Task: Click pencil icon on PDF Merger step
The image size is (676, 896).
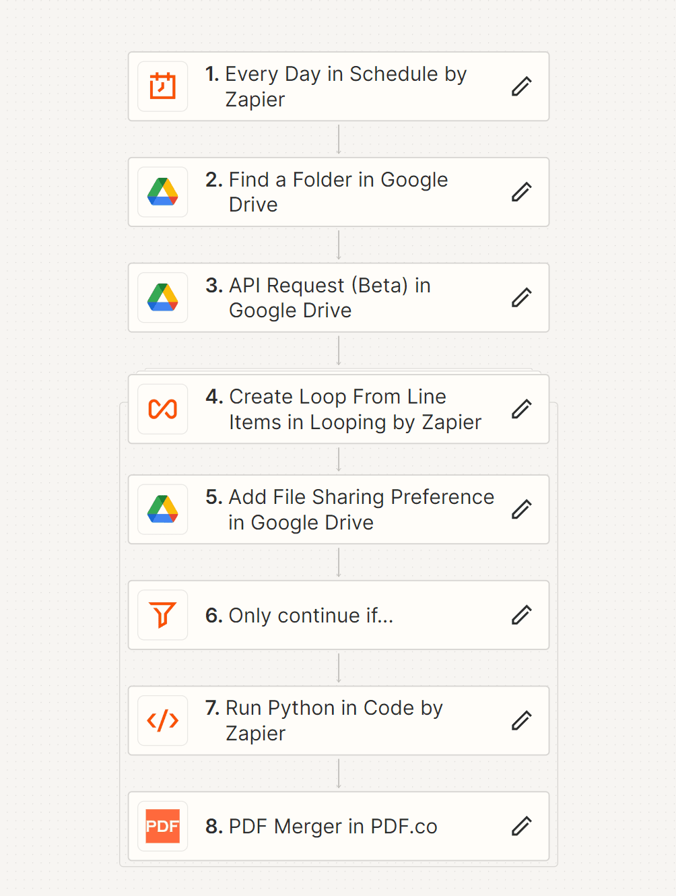Action: click(522, 826)
